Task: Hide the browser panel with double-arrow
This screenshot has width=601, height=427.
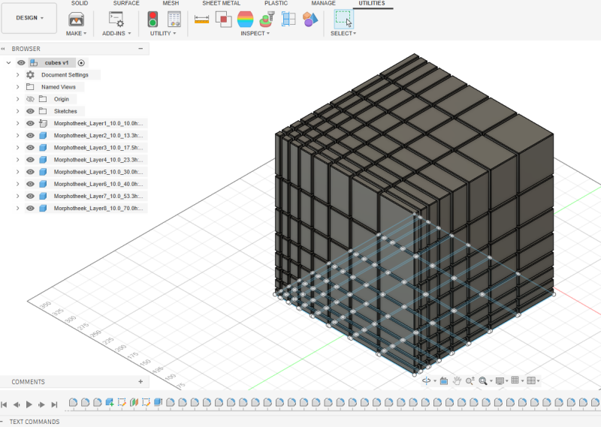Action: [x=4, y=49]
